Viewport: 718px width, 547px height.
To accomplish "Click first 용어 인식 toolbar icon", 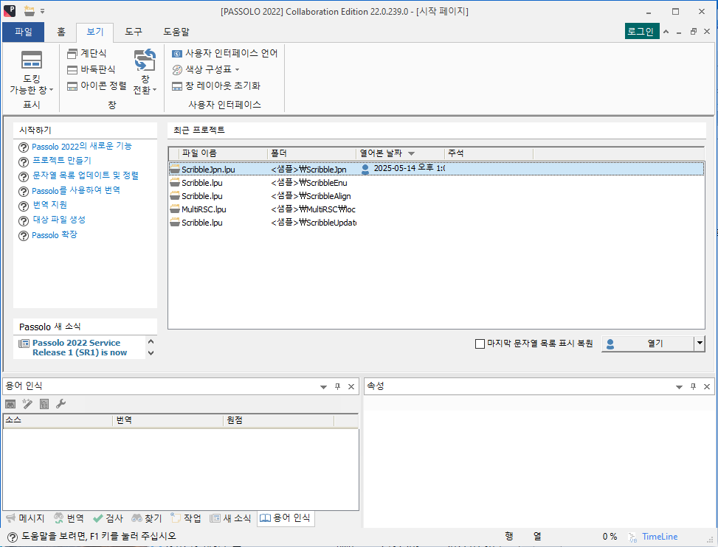I will click(x=10, y=404).
